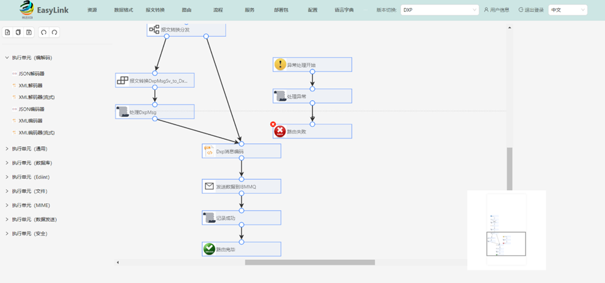Click the redo arrow icon

point(54,33)
